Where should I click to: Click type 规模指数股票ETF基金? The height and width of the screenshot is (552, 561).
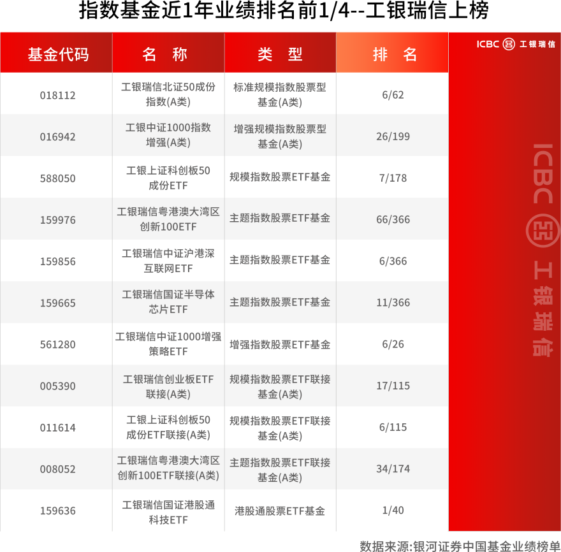(280, 177)
